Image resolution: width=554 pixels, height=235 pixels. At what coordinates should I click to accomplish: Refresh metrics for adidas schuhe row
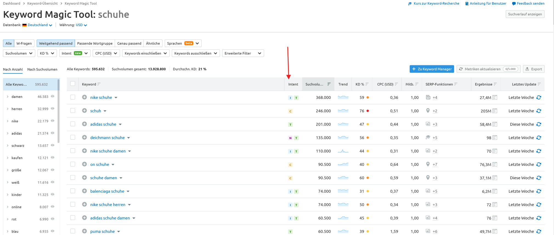(x=539, y=124)
